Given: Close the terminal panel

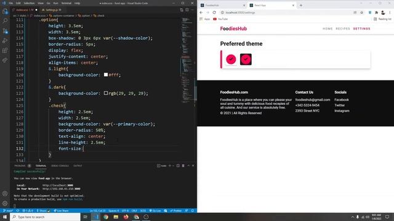Looking at the screenshot, I should point(193,166).
